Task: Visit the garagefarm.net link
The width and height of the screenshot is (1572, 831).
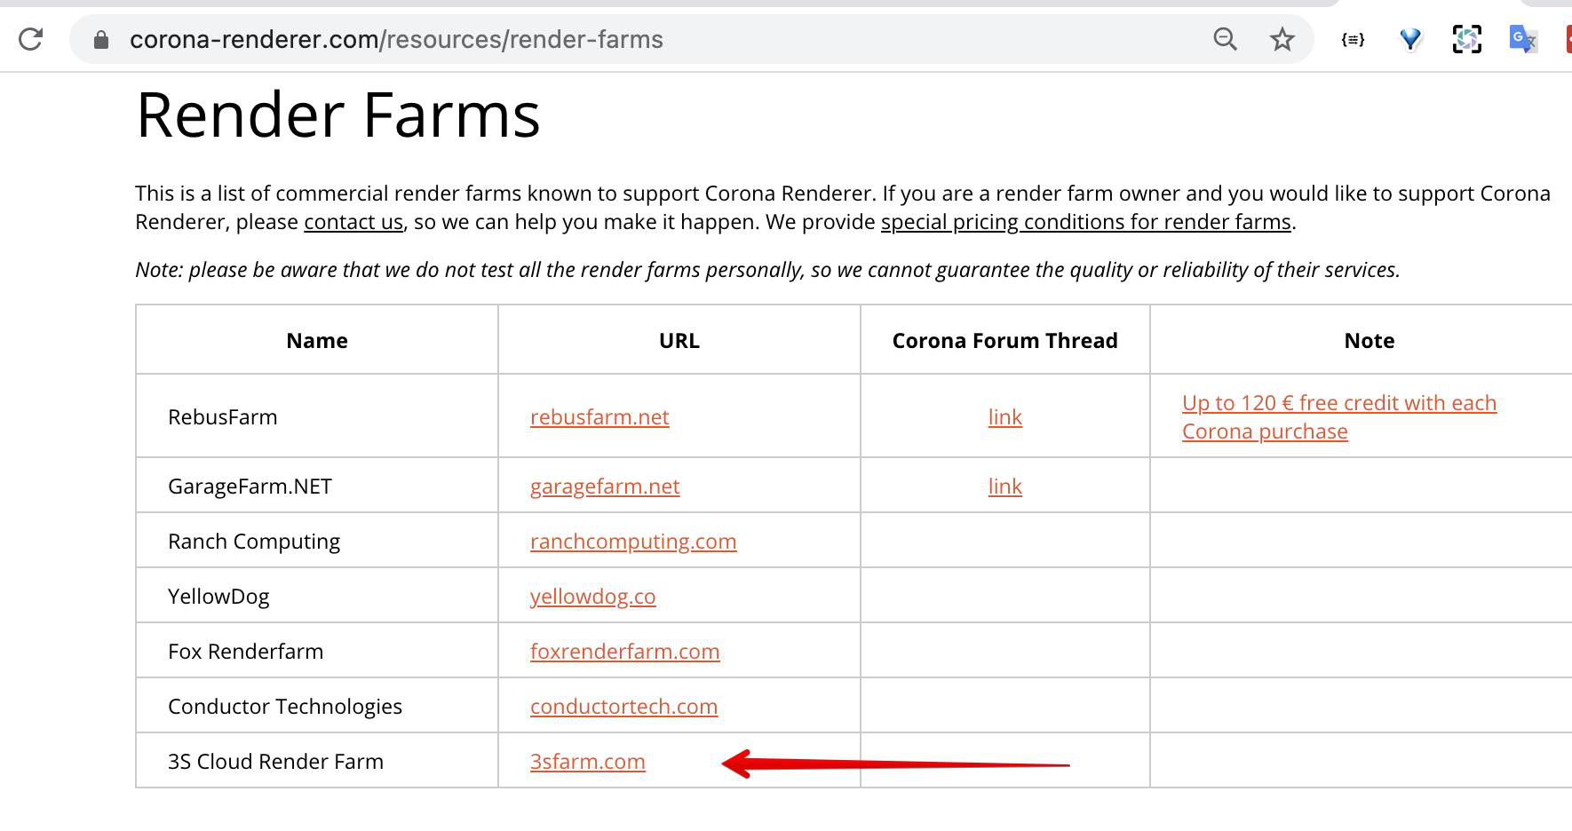Action: coord(605,486)
